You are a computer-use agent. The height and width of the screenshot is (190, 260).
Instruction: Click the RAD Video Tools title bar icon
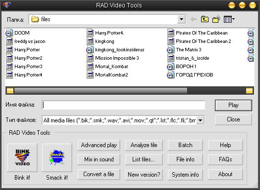click(x=6, y=4)
